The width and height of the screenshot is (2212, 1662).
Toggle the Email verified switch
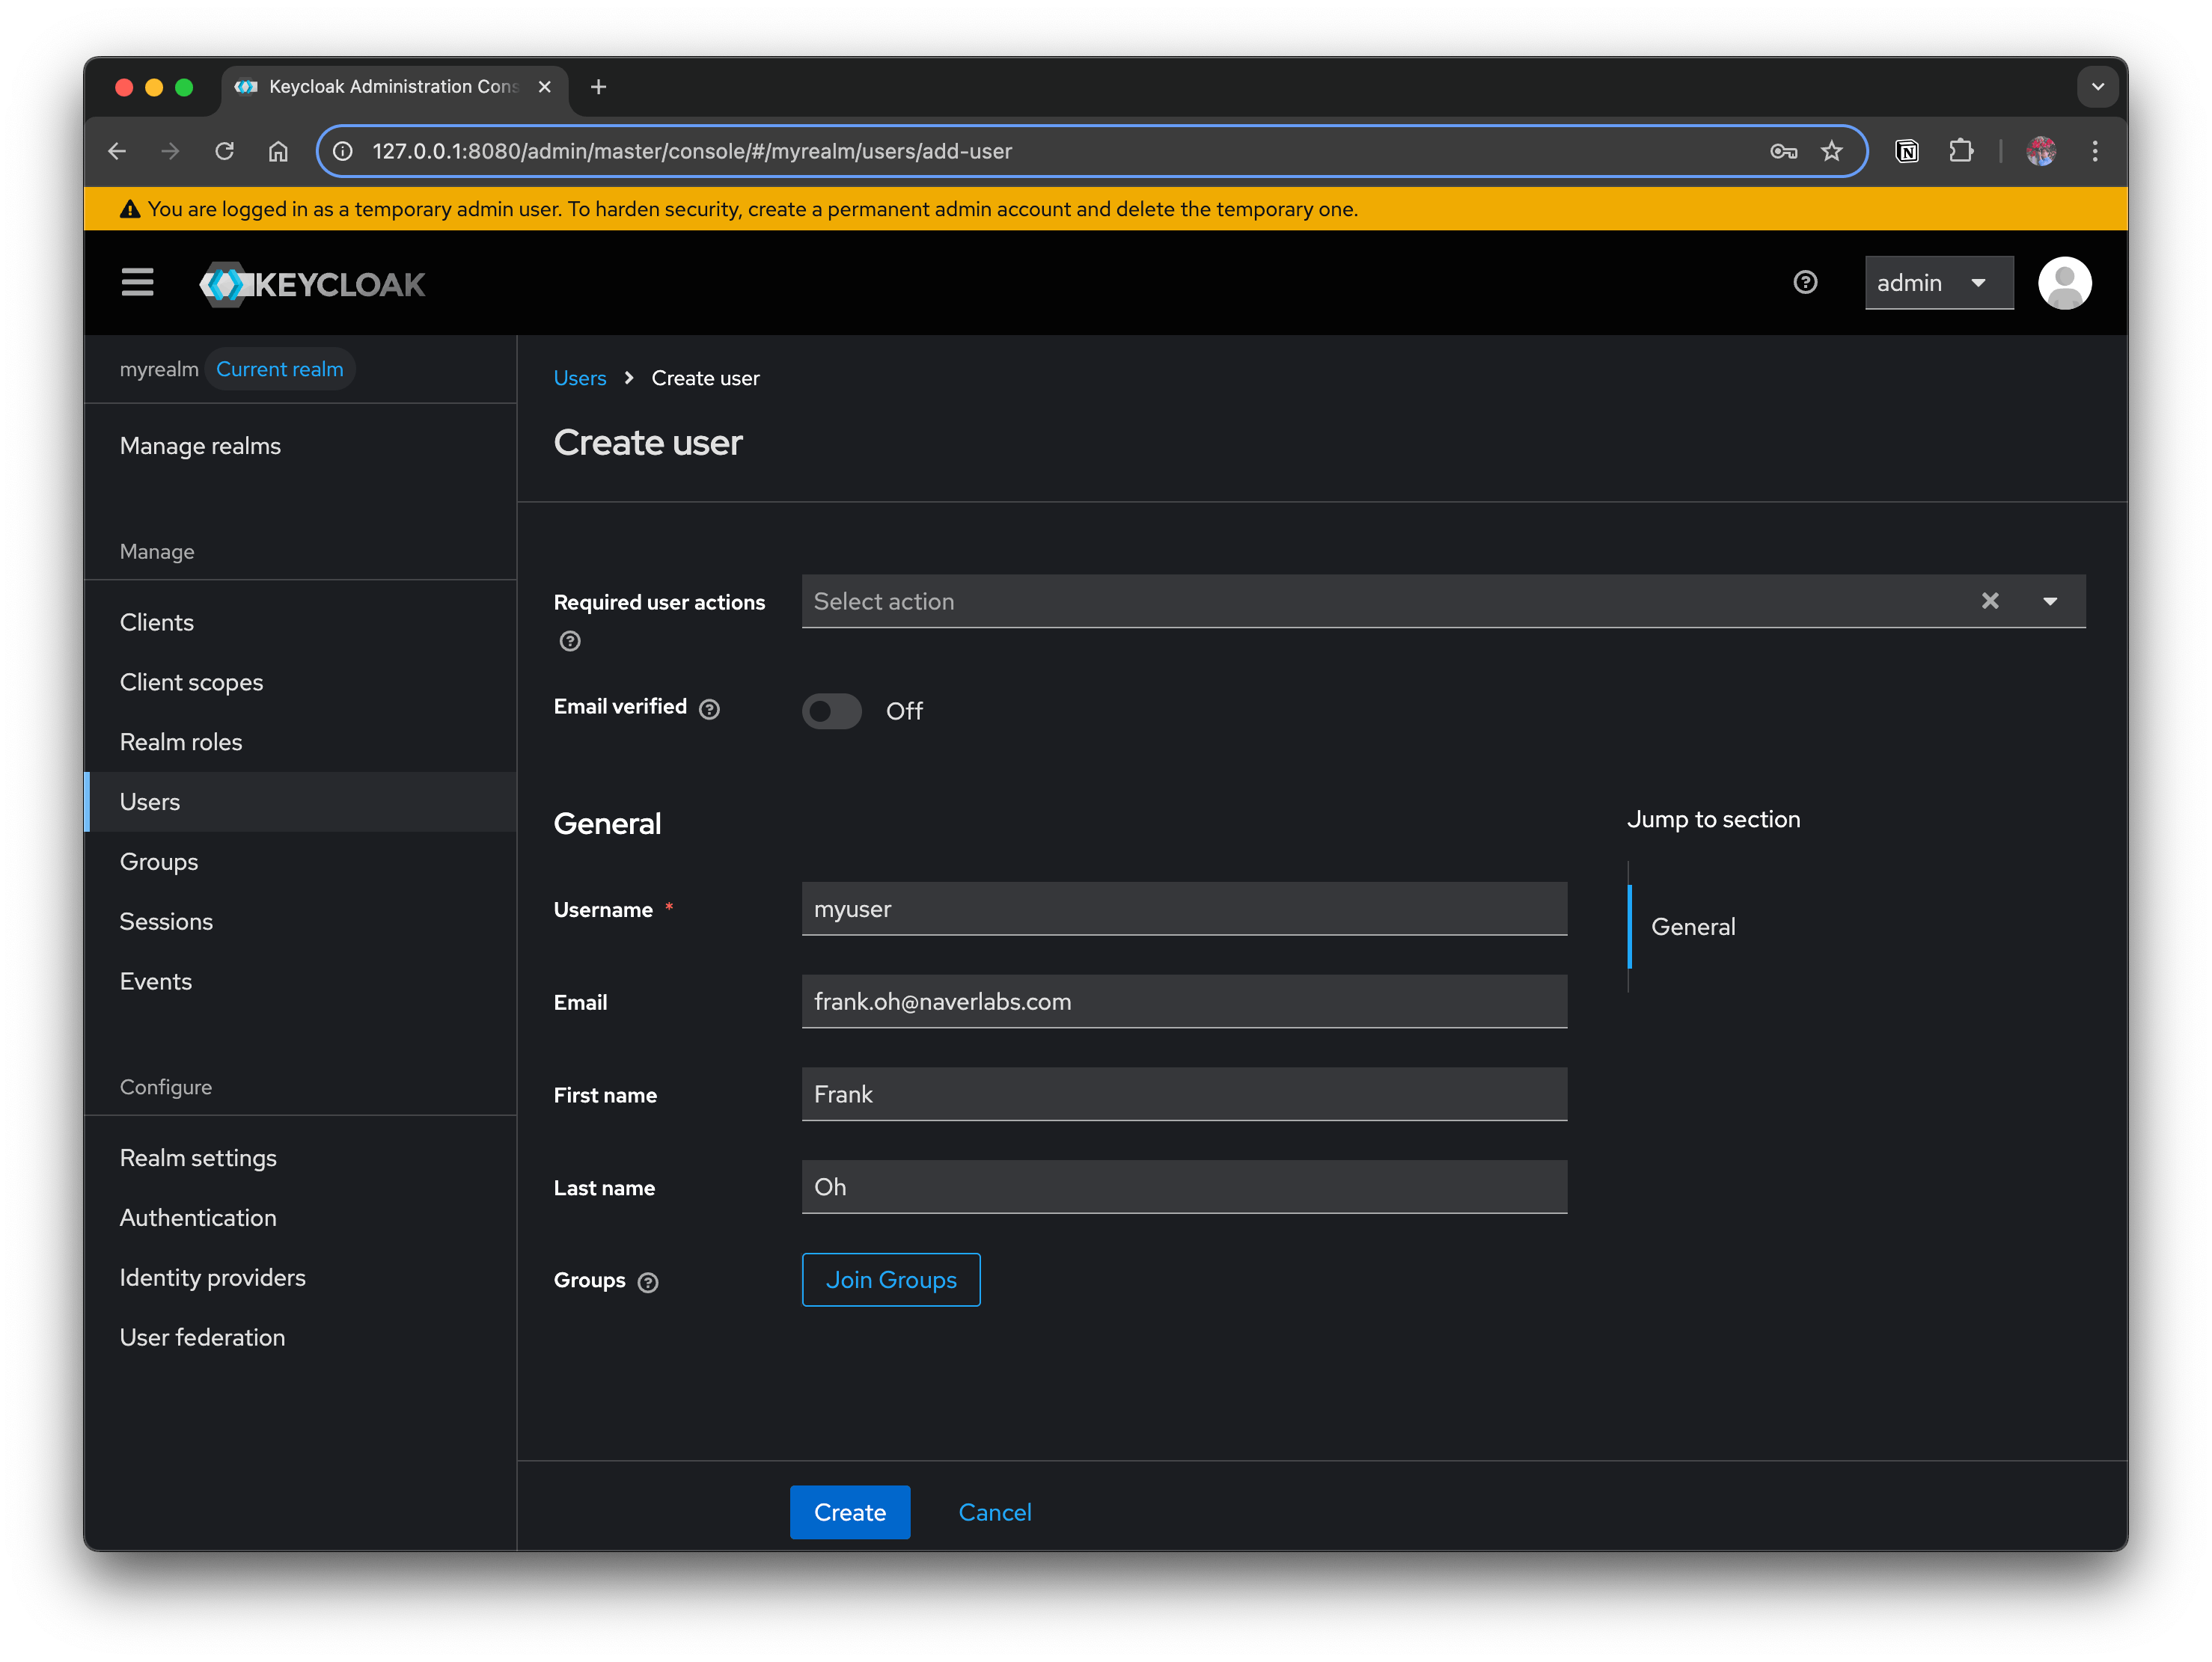(x=831, y=711)
